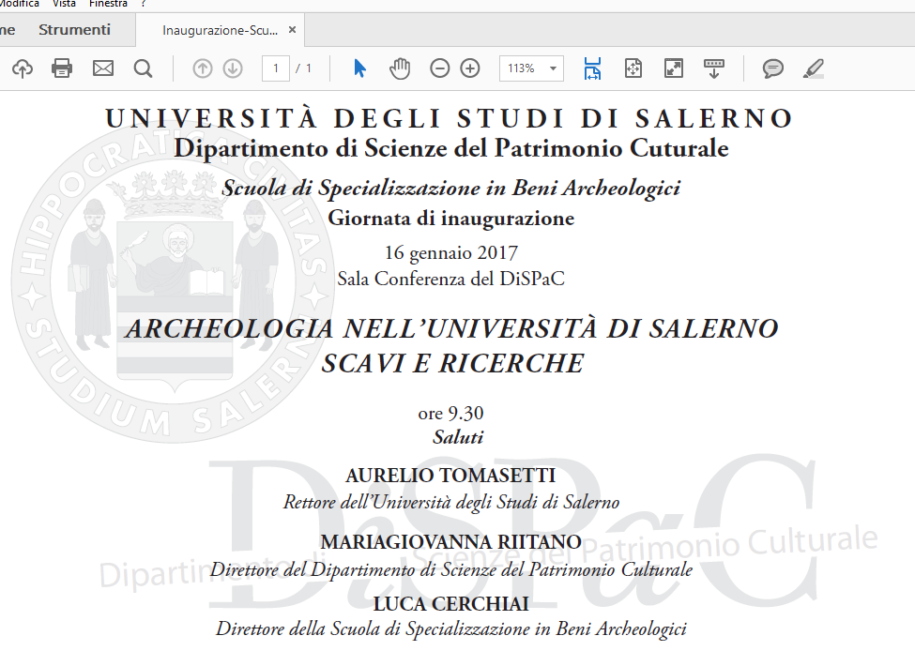
Task: Switch to full screen mode
Action: (673, 68)
